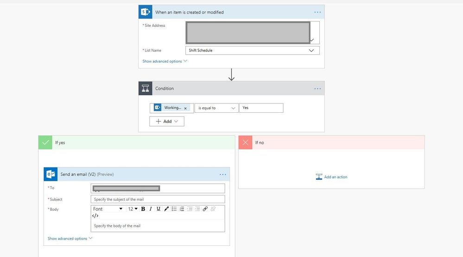Expand trigger Show advanced options

coord(165,61)
